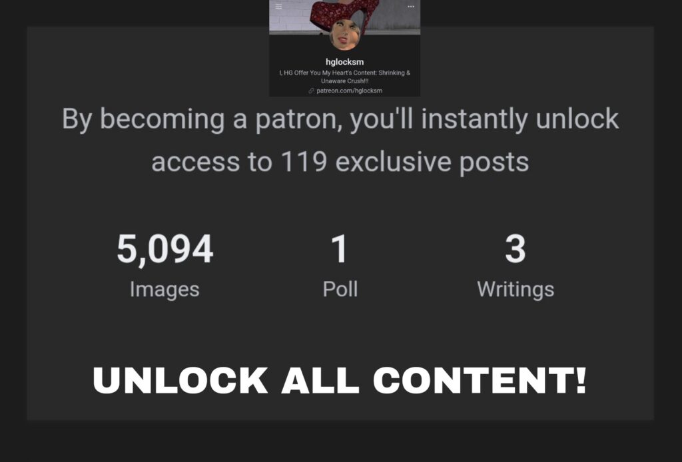The image size is (682, 462).
Task: Open the hamburger menu icon
Action: point(278,7)
